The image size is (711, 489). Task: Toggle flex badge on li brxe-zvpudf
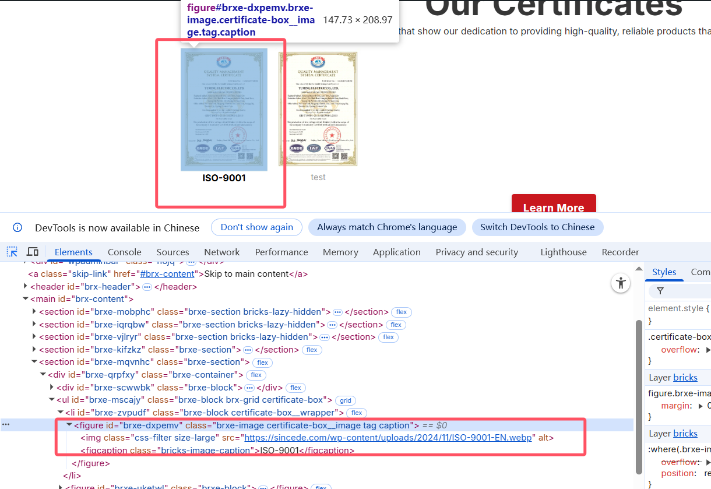coord(356,413)
